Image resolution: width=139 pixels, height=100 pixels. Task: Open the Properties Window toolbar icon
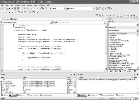click(x=100, y=9)
